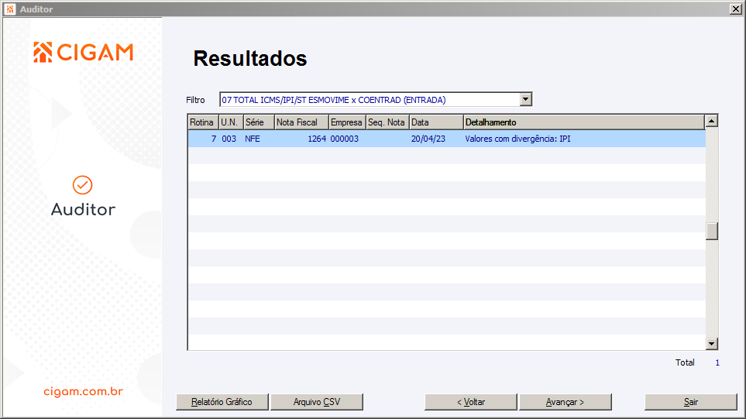Sort by Nota Fiscal column header

pos(301,122)
